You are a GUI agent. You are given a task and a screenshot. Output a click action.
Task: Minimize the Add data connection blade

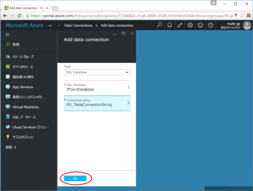click(x=114, y=34)
